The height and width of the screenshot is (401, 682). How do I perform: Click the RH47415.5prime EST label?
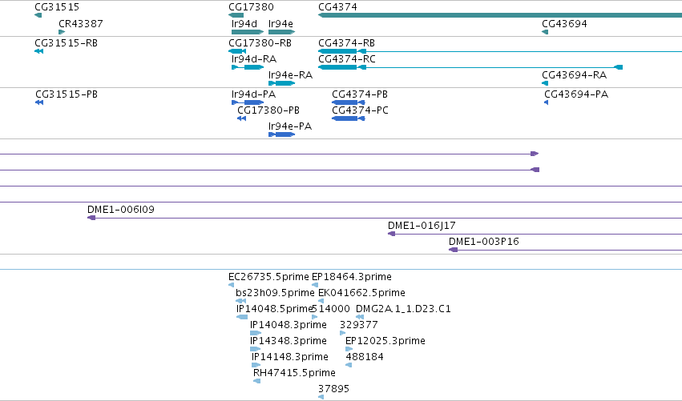click(x=294, y=373)
